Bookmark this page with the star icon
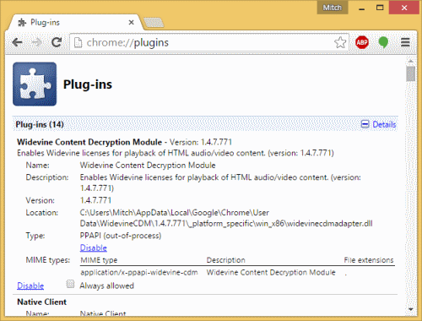Image resolution: width=422 pixels, height=321 pixels. click(x=340, y=42)
